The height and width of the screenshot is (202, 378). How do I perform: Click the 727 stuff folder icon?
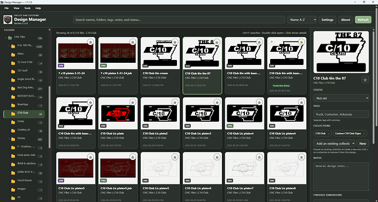(x=13, y=72)
